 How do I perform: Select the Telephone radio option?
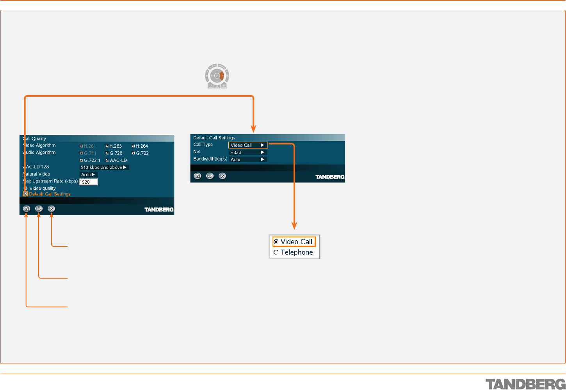click(294, 252)
